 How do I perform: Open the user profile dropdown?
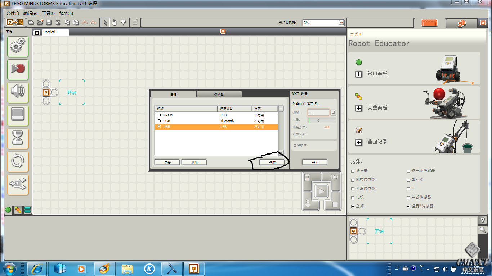[x=341, y=23]
